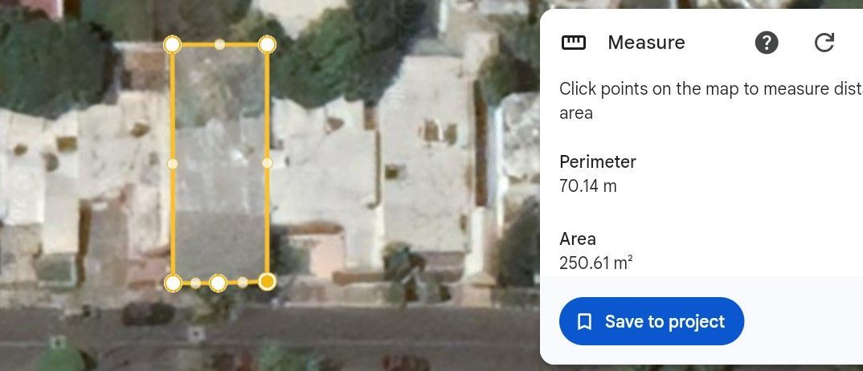Viewport: 863px width, 371px height.
Task: Click the midpoint handle on the right edge
Action: pyautogui.click(x=267, y=163)
